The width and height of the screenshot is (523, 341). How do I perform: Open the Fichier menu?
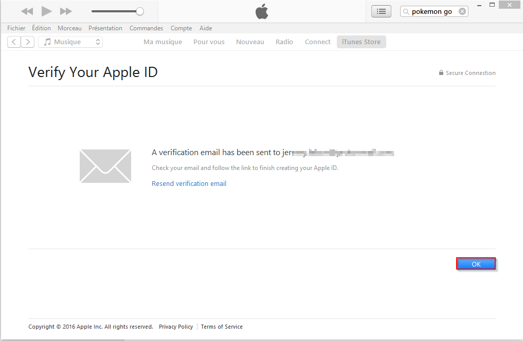(x=16, y=28)
